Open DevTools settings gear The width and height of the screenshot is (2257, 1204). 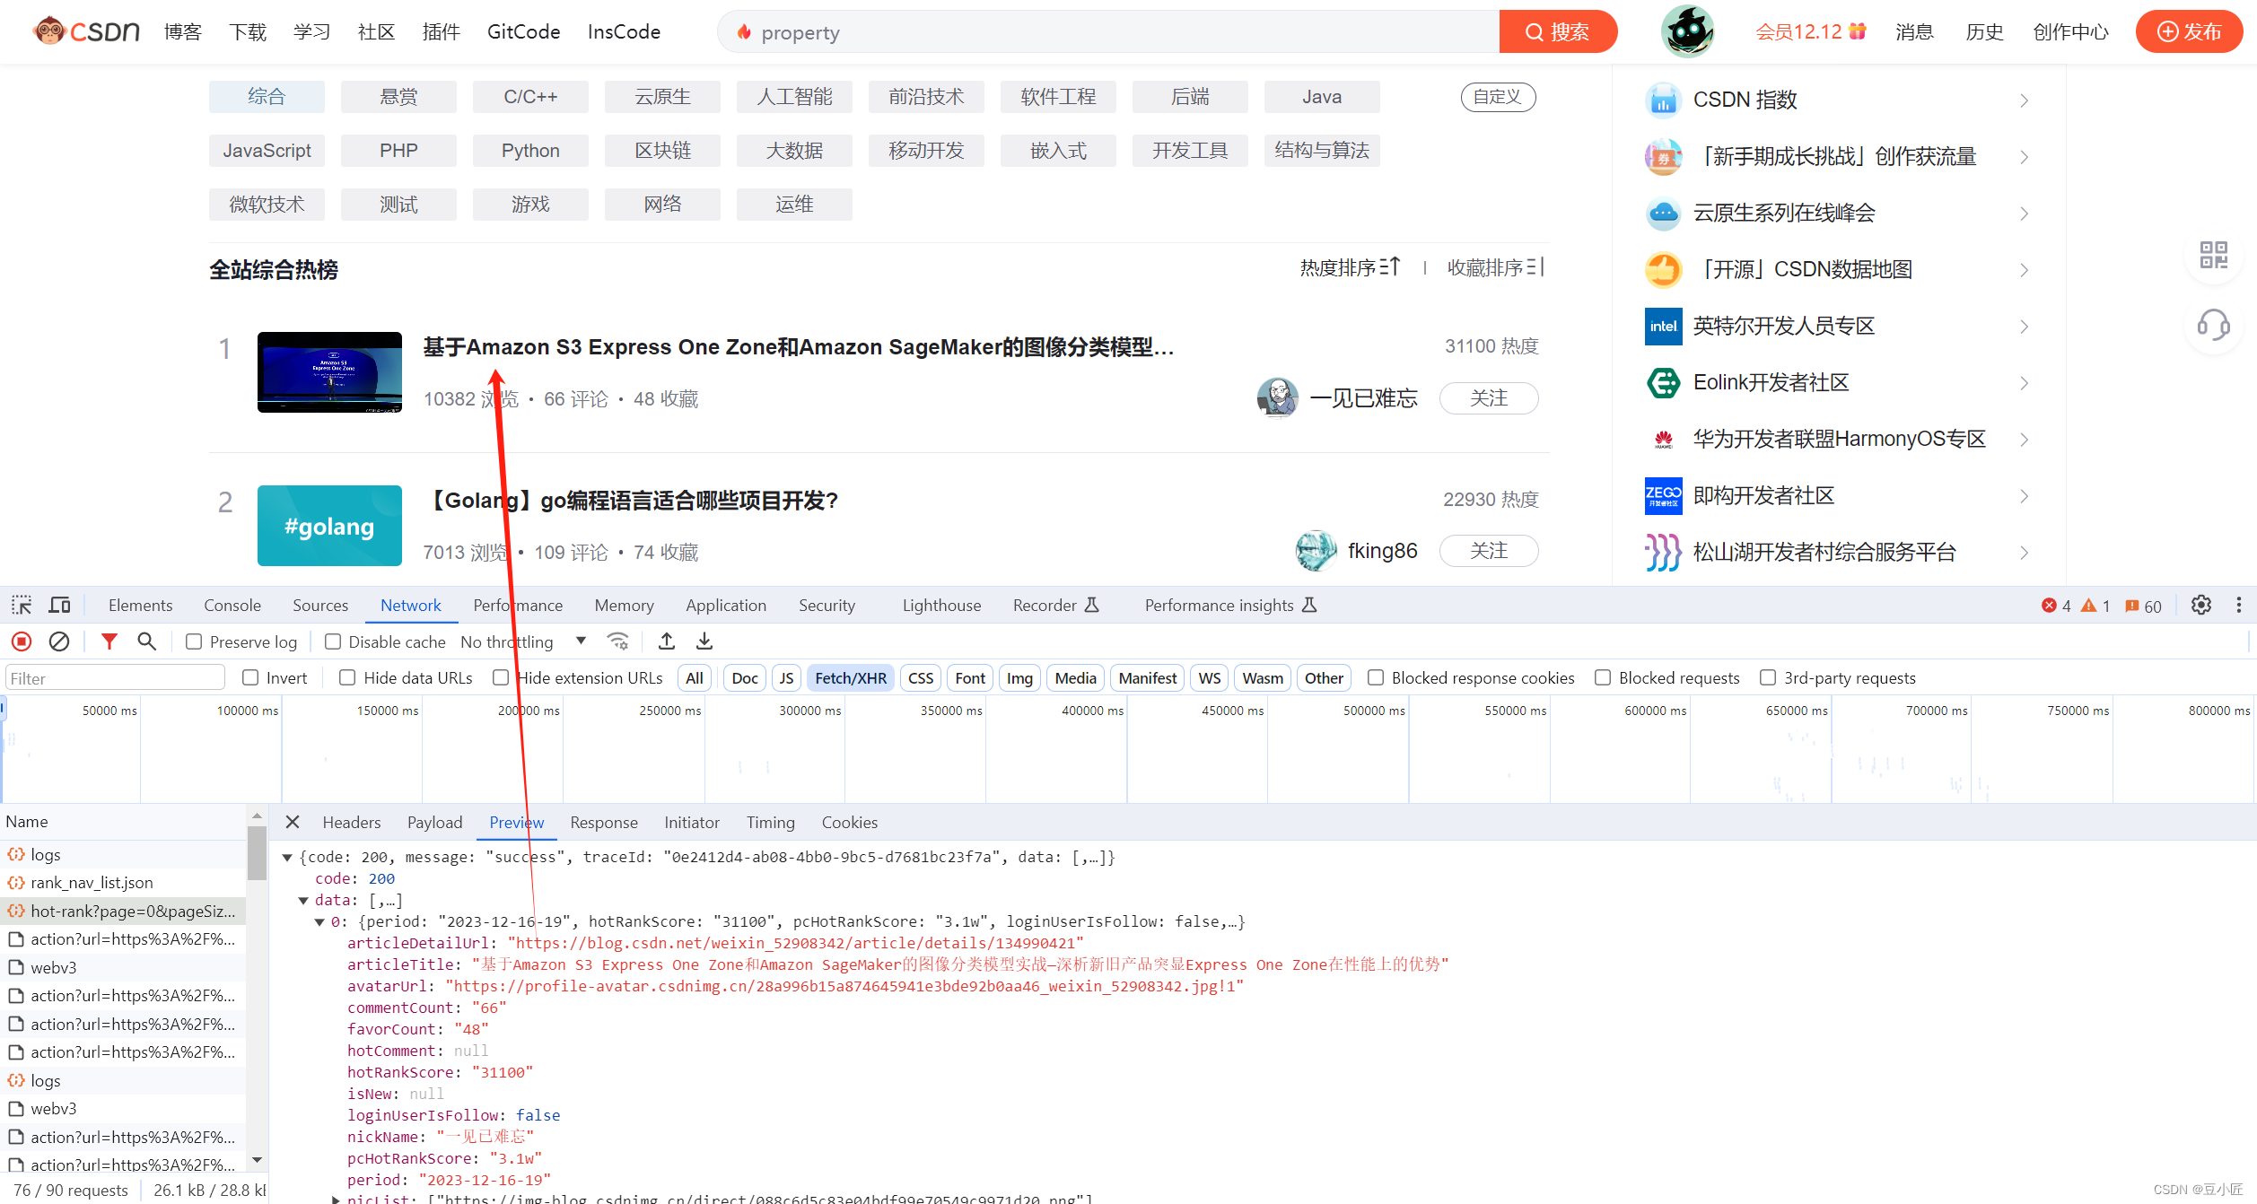tap(2200, 606)
